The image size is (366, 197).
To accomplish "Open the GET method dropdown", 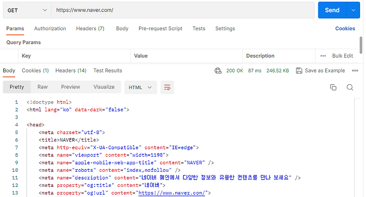I will point(27,10).
